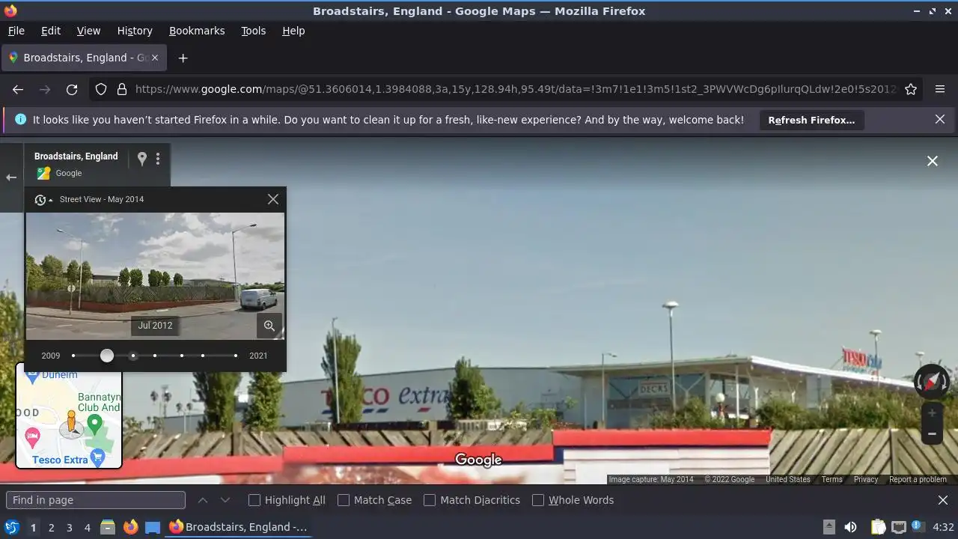Click the magnifier on the Jul 2012 thumbnail

click(x=269, y=326)
